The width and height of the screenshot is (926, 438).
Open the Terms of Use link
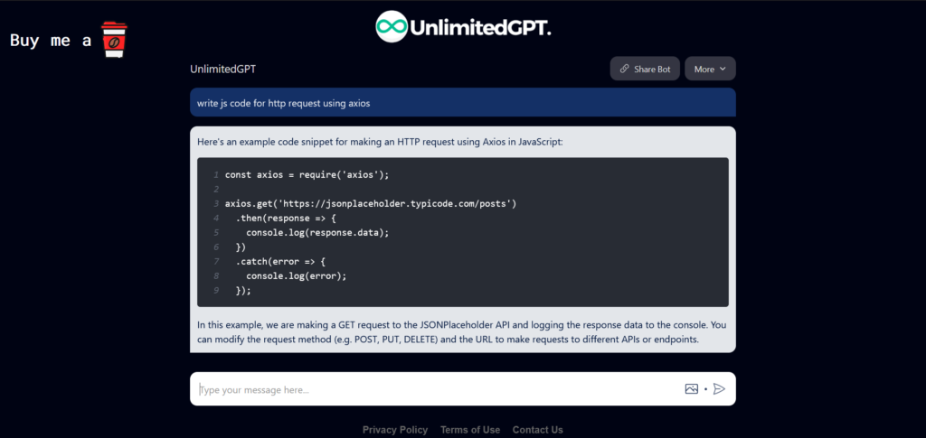click(x=470, y=430)
